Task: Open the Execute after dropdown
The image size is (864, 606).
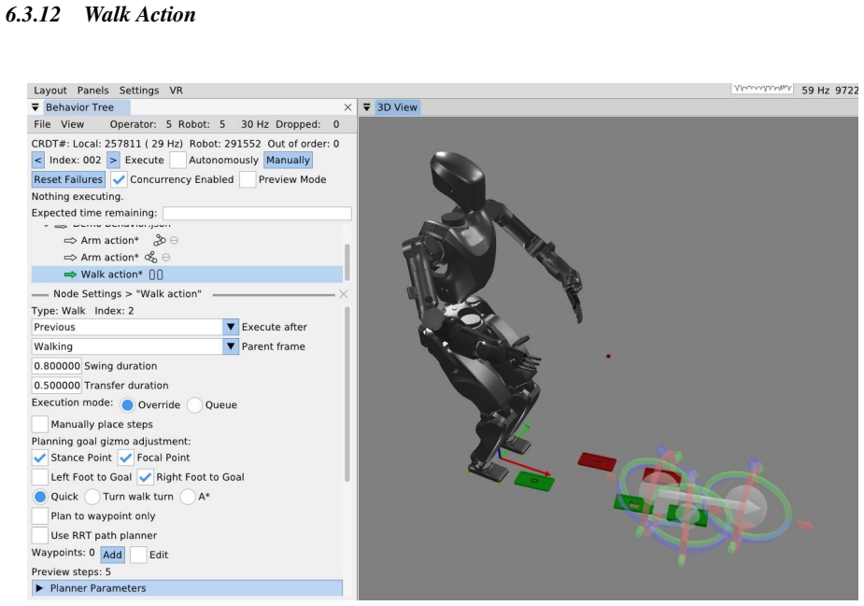Action: click(135, 327)
